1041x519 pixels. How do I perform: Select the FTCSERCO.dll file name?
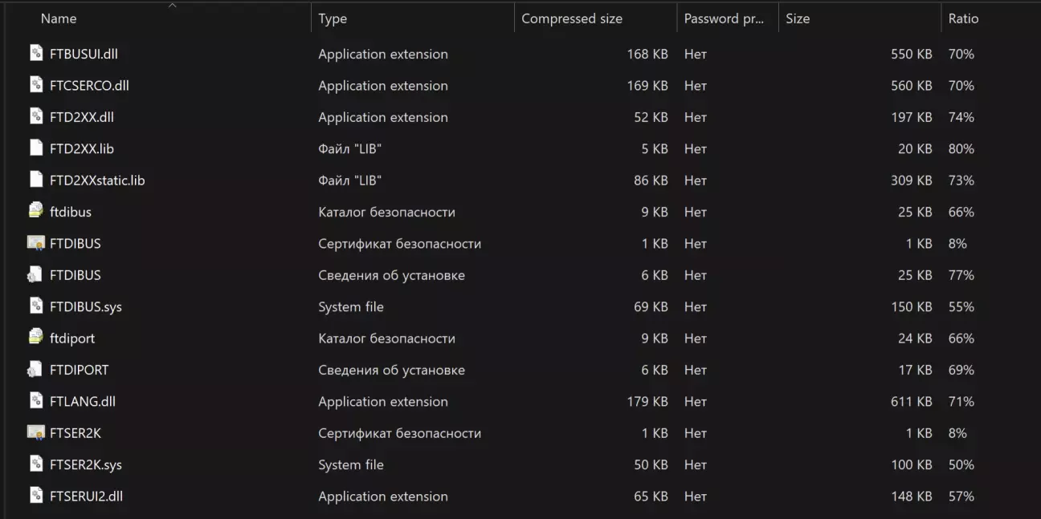89,86
